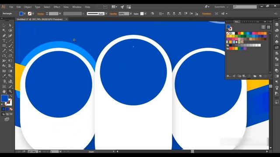Select the Perspective Grid tool

[10, 66]
